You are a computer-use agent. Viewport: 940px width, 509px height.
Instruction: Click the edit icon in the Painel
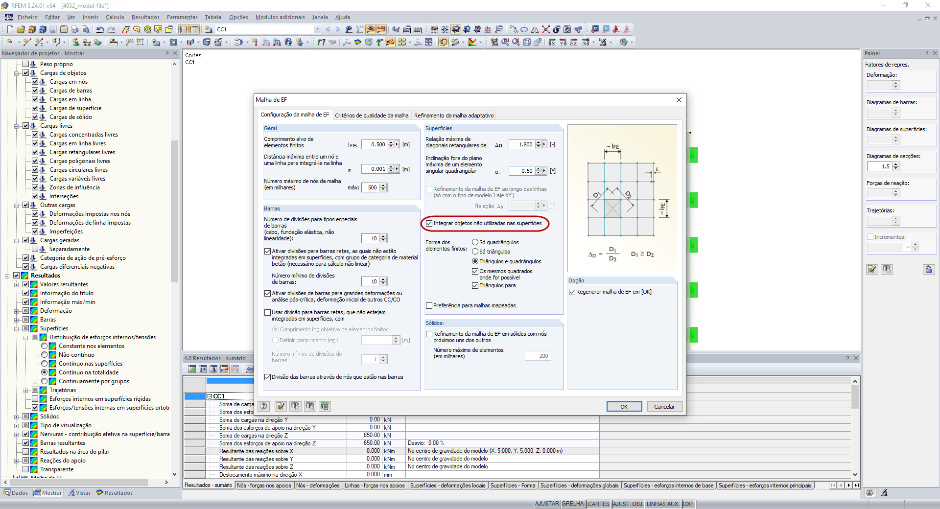tap(872, 269)
